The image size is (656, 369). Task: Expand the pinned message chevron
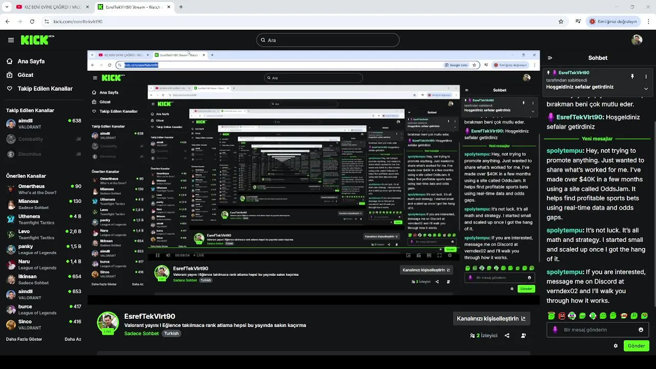[646, 89]
